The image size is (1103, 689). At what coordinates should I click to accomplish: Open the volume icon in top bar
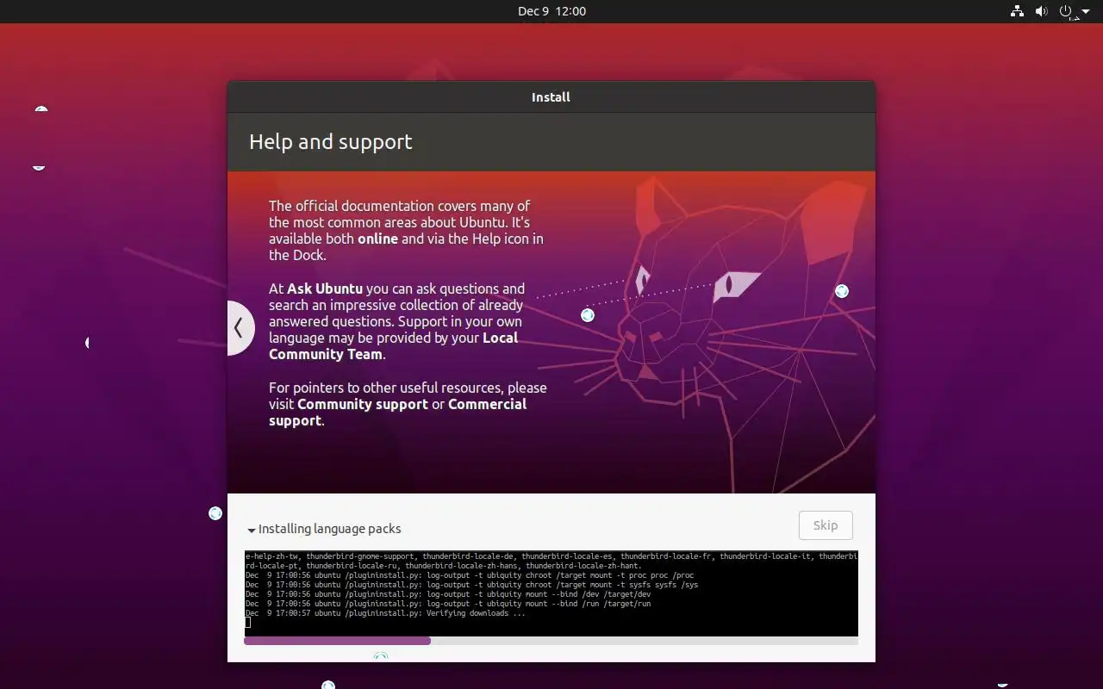[x=1041, y=11]
